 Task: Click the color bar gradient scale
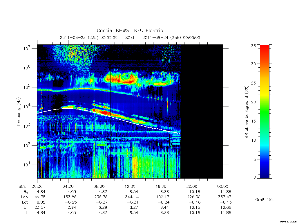265,111
